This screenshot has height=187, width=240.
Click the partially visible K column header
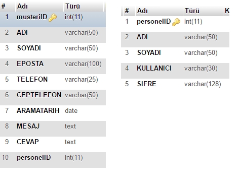[226, 11]
